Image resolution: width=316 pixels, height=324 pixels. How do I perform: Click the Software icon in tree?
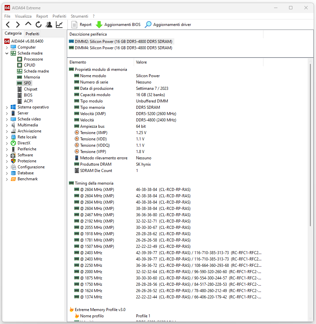point(13,155)
